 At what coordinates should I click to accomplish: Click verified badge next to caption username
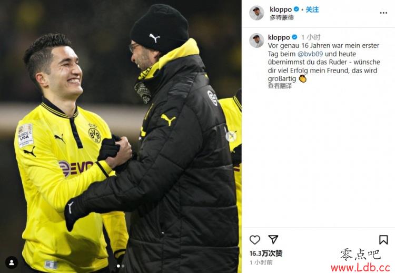pos(294,37)
